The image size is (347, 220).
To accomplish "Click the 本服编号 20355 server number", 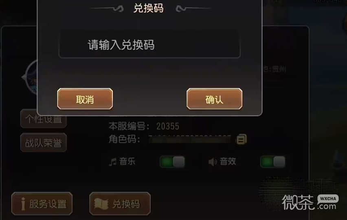I will coord(144,126).
